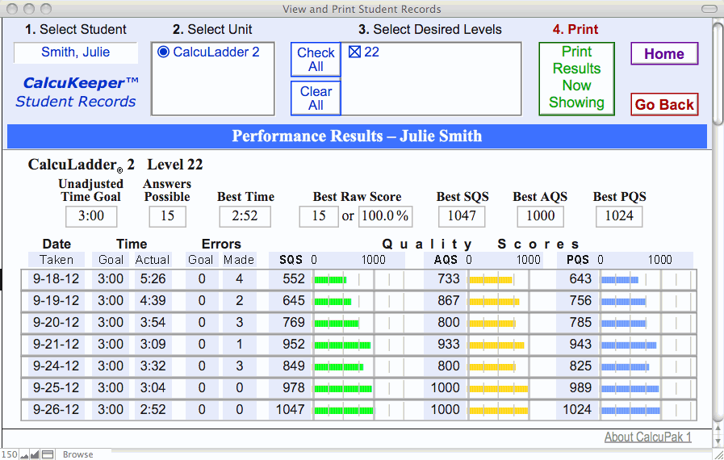The image size is (724, 460).
Task: Click the yellow AQS bar for 9-19-12
Action: tap(495, 302)
